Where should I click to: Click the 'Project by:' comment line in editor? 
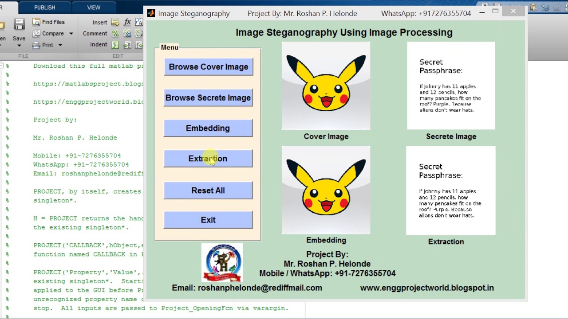tap(55, 120)
